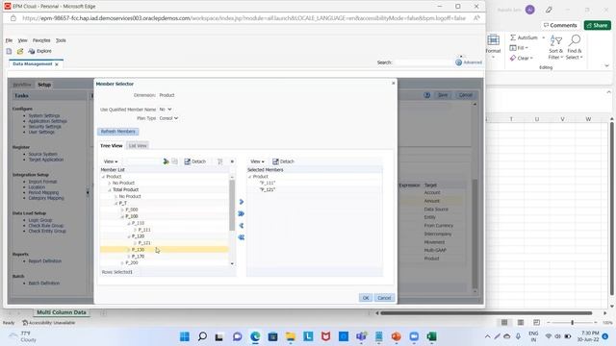The width and height of the screenshot is (616, 346).
Task: Click Detach in Member List toolbar
Action: 195,161
